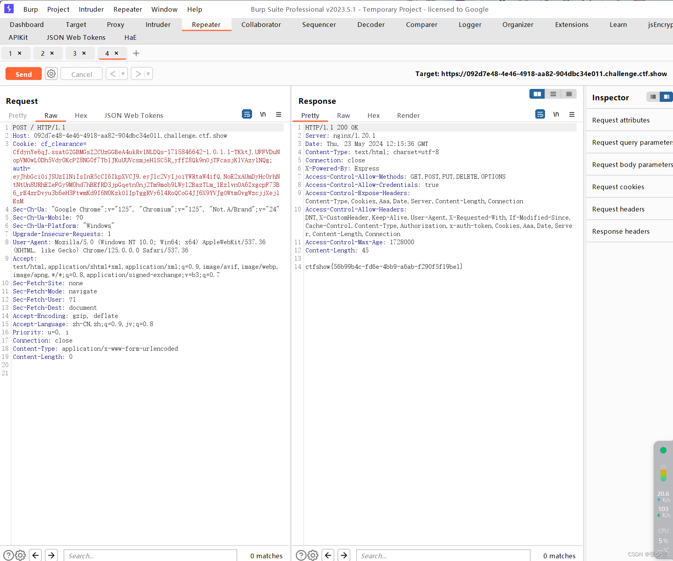Dock Inspector panel to the right layout
The width and height of the screenshot is (673, 561).
(666, 97)
